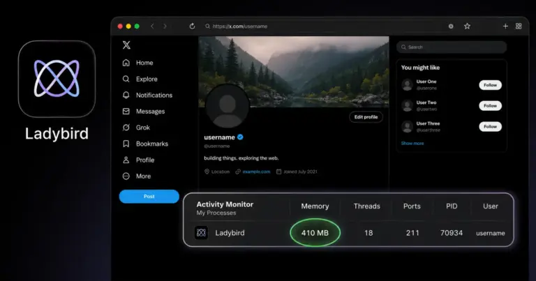
Task: Click the More circle icon
Action: pyautogui.click(x=126, y=176)
